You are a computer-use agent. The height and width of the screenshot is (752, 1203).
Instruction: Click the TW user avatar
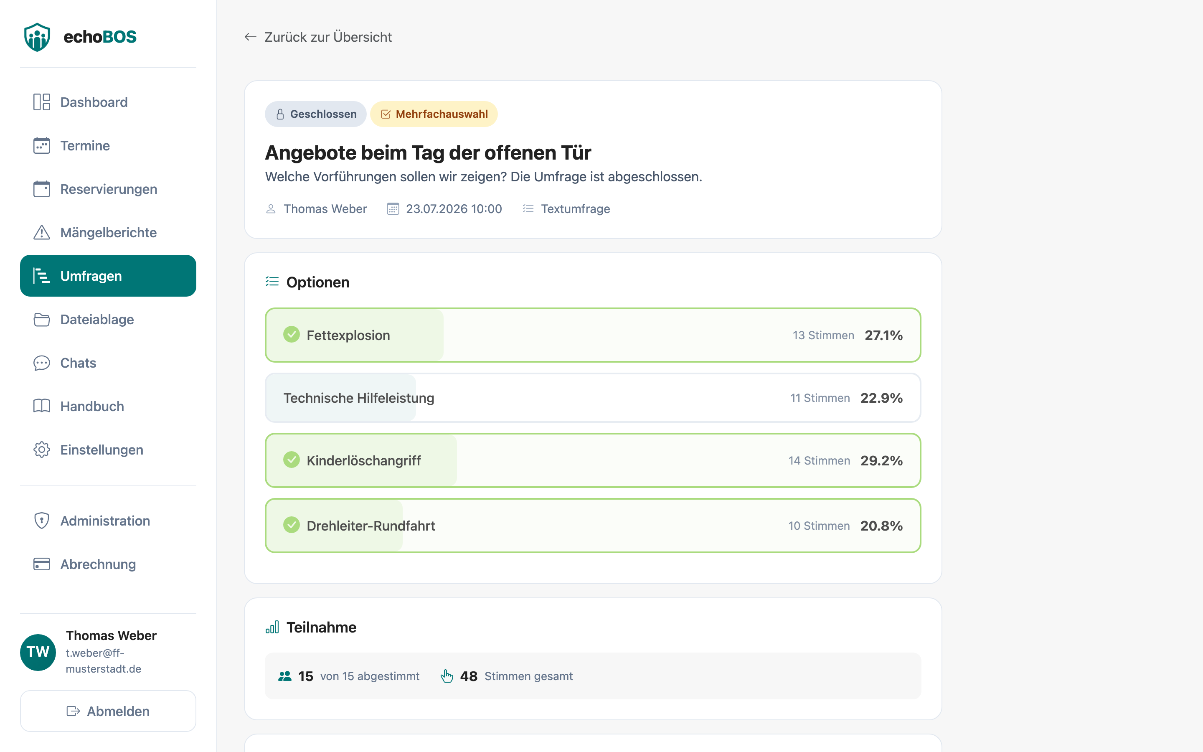(x=38, y=652)
